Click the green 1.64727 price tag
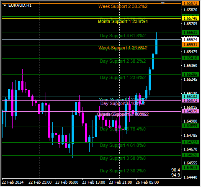This screenshot has height=187, width=201. point(191,142)
